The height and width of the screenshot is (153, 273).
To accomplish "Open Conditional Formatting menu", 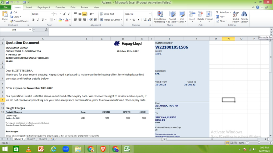I will click(160, 17).
